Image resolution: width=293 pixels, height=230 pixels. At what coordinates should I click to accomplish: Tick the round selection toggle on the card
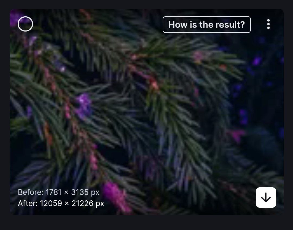click(x=26, y=24)
